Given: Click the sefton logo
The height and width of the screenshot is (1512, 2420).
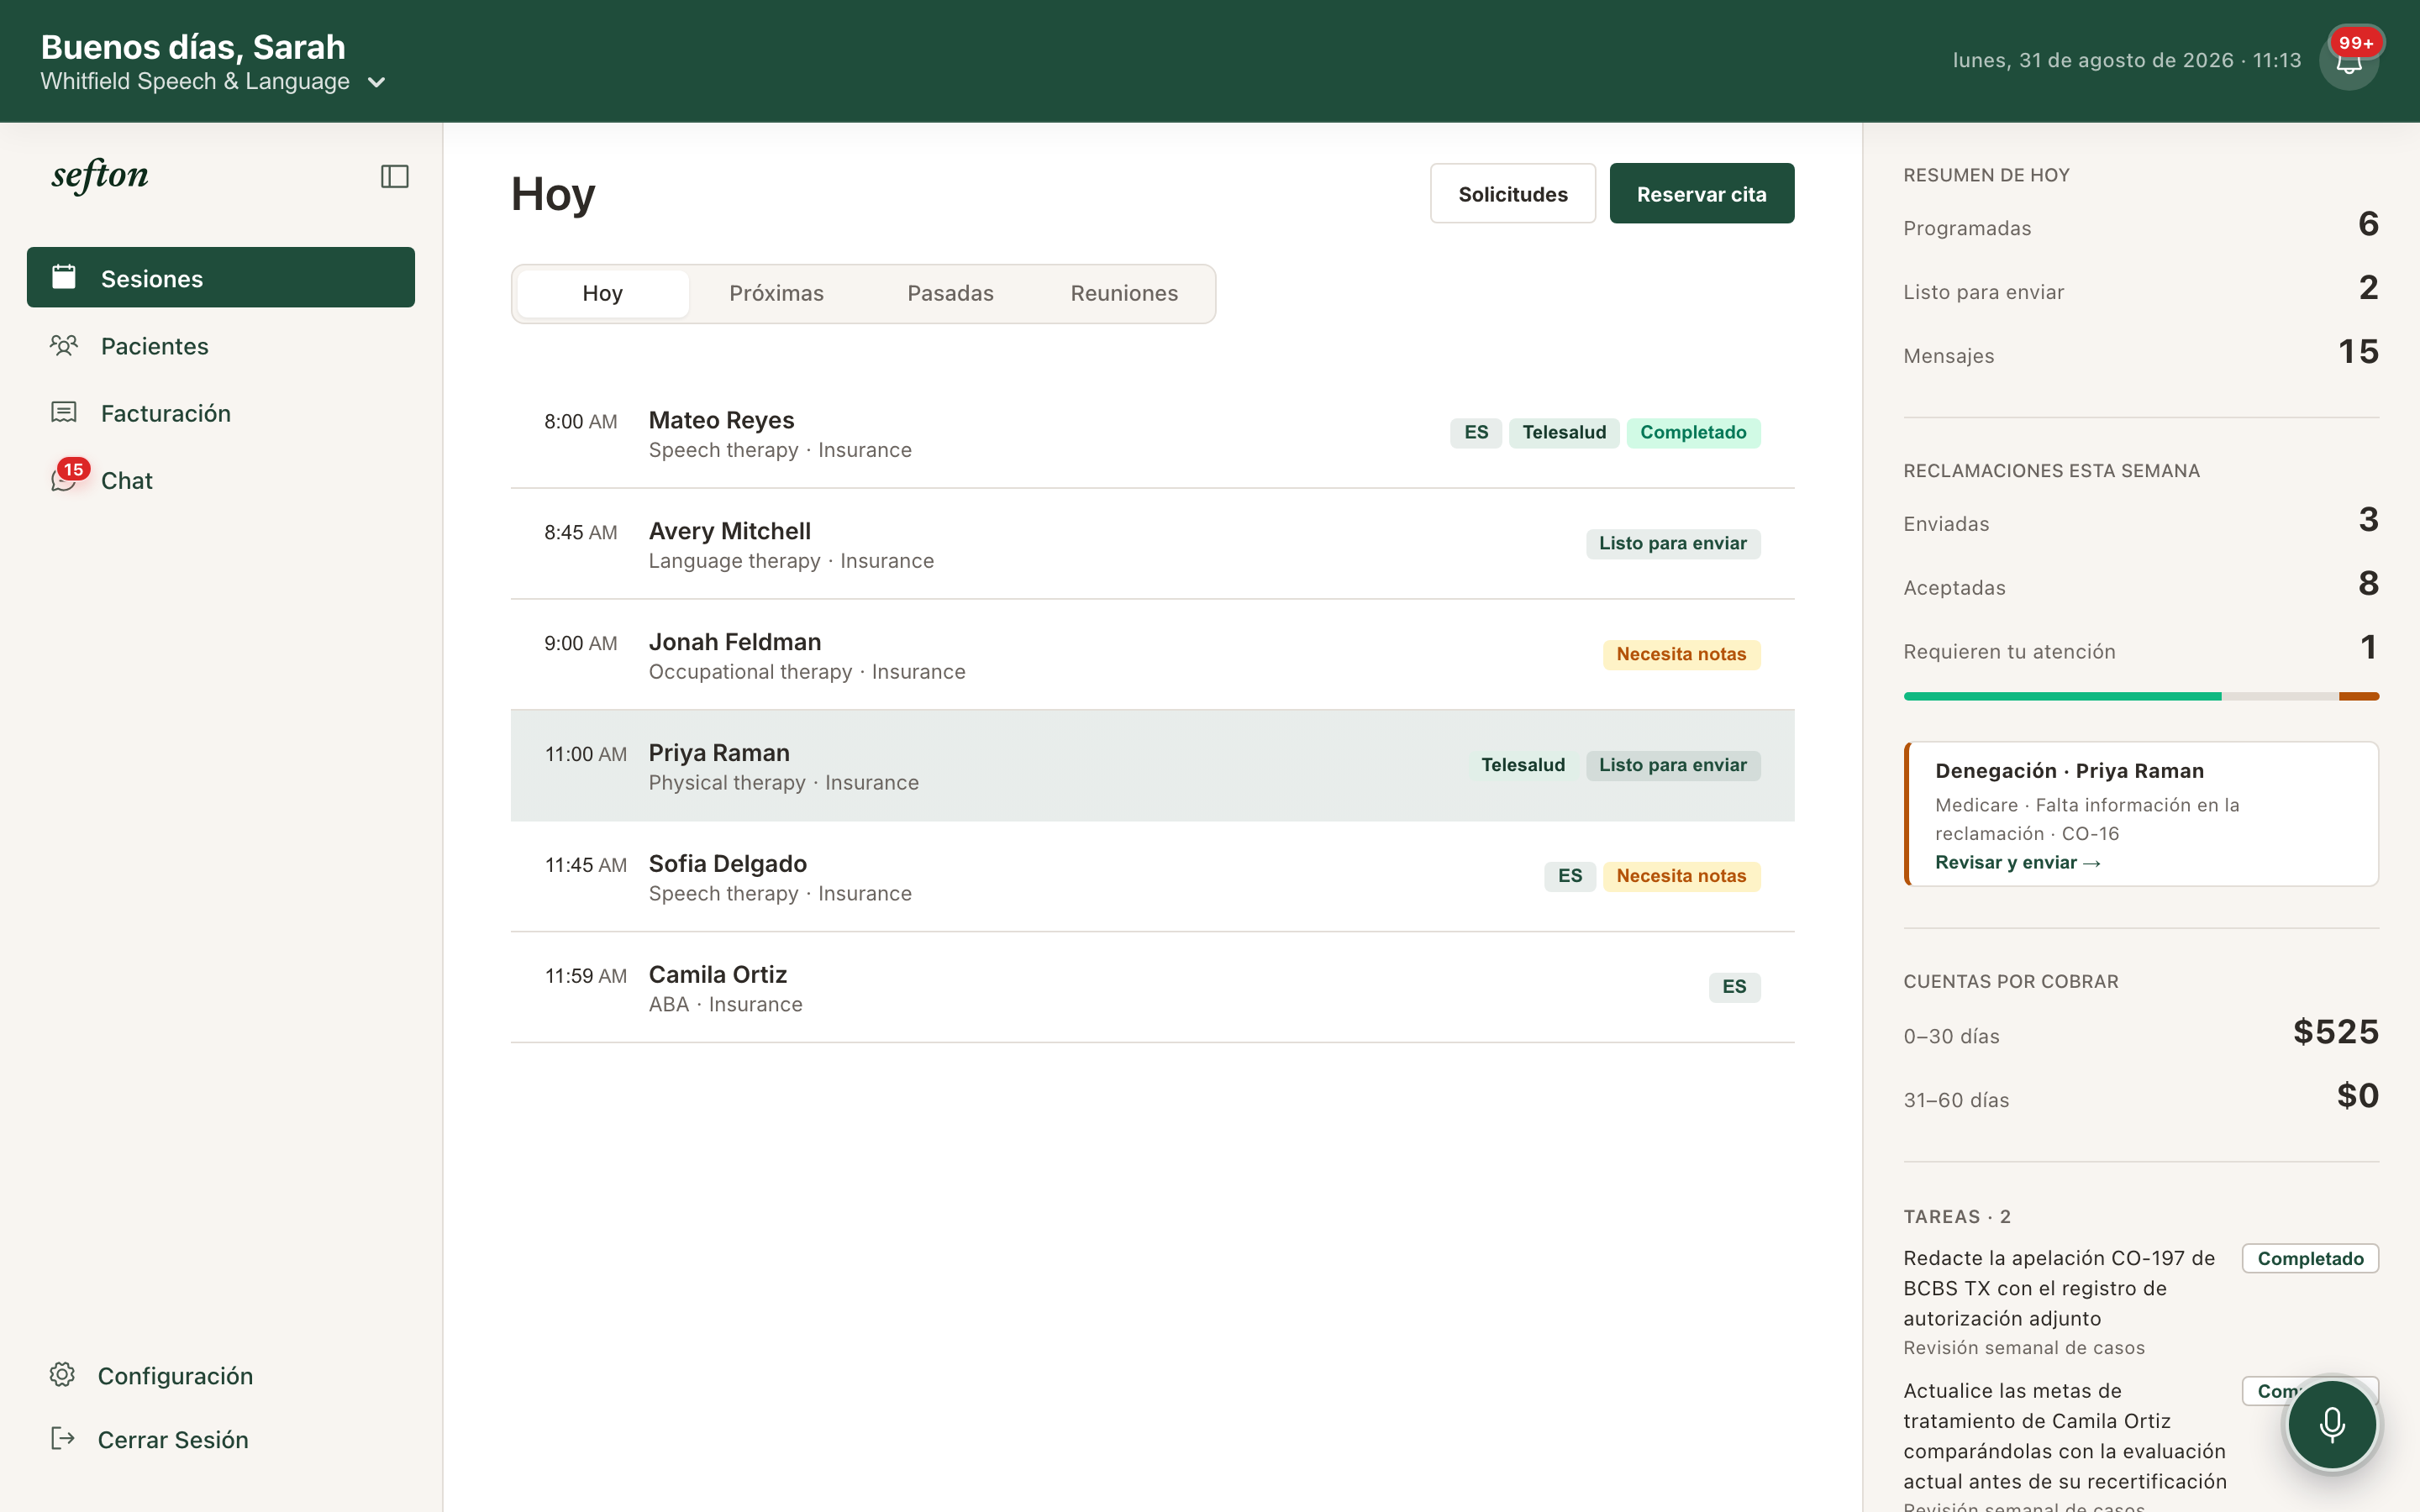Looking at the screenshot, I should [100, 175].
